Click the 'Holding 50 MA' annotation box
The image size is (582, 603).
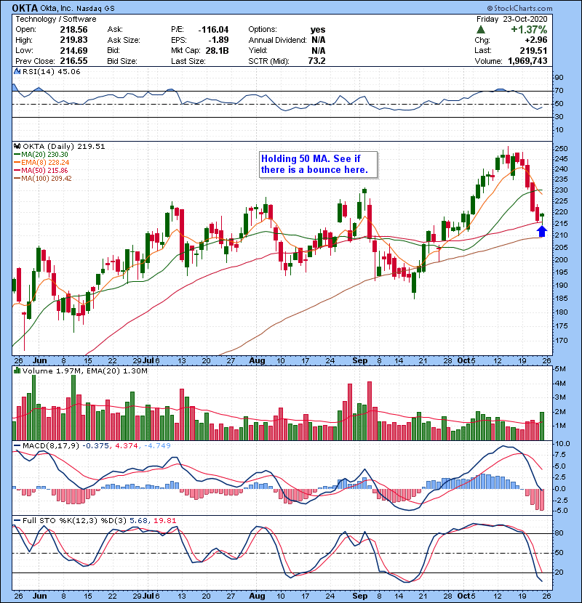(x=315, y=164)
